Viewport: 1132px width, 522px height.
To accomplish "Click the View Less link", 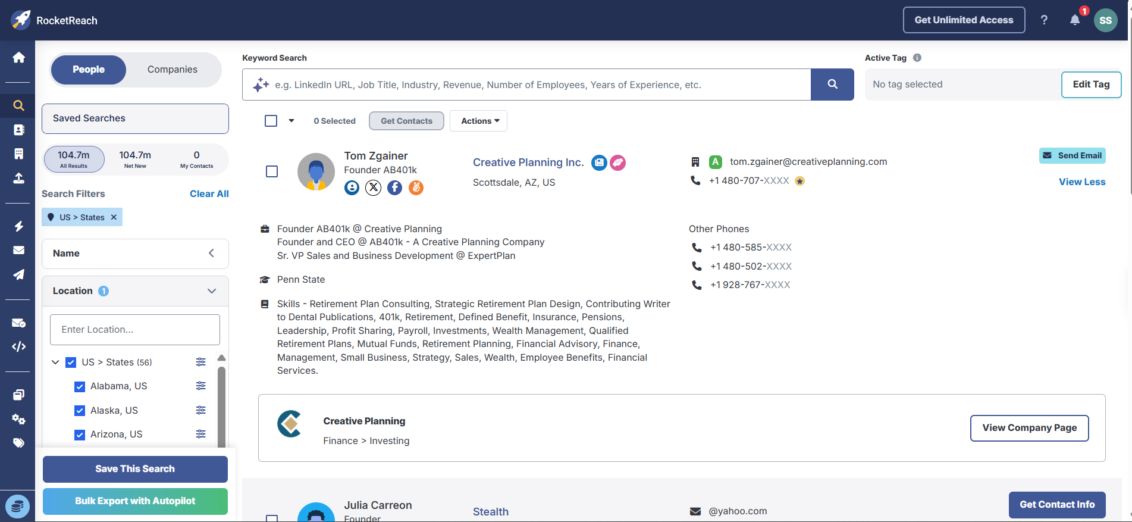I will [x=1082, y=182].
